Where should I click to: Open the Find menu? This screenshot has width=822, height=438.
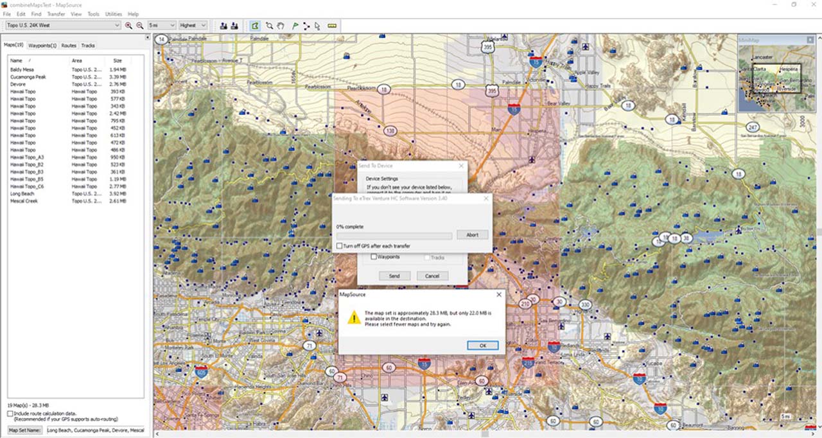click(x=36, y=14)
